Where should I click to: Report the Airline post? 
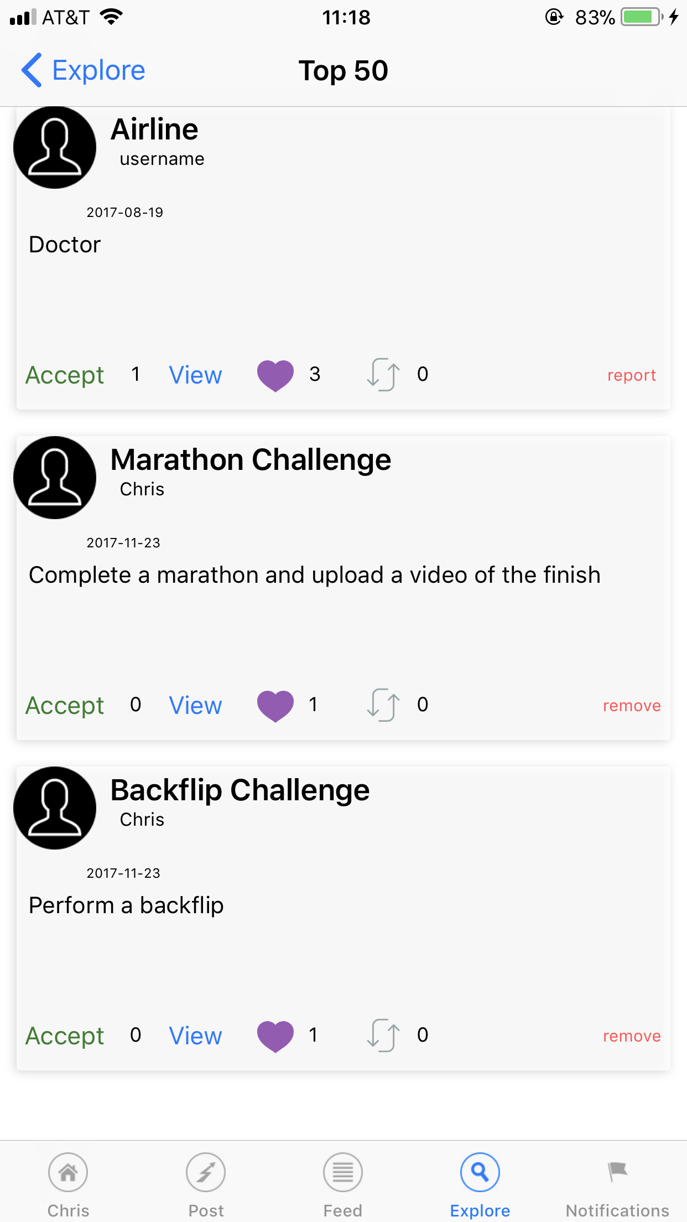coord(632,375)
